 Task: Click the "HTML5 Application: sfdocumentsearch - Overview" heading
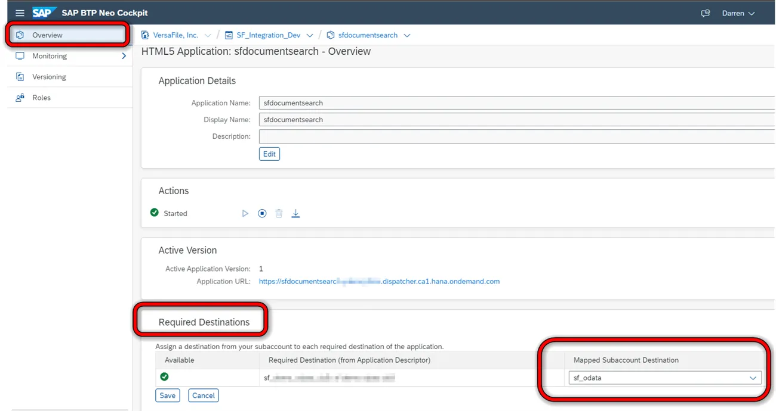[256, 51]
